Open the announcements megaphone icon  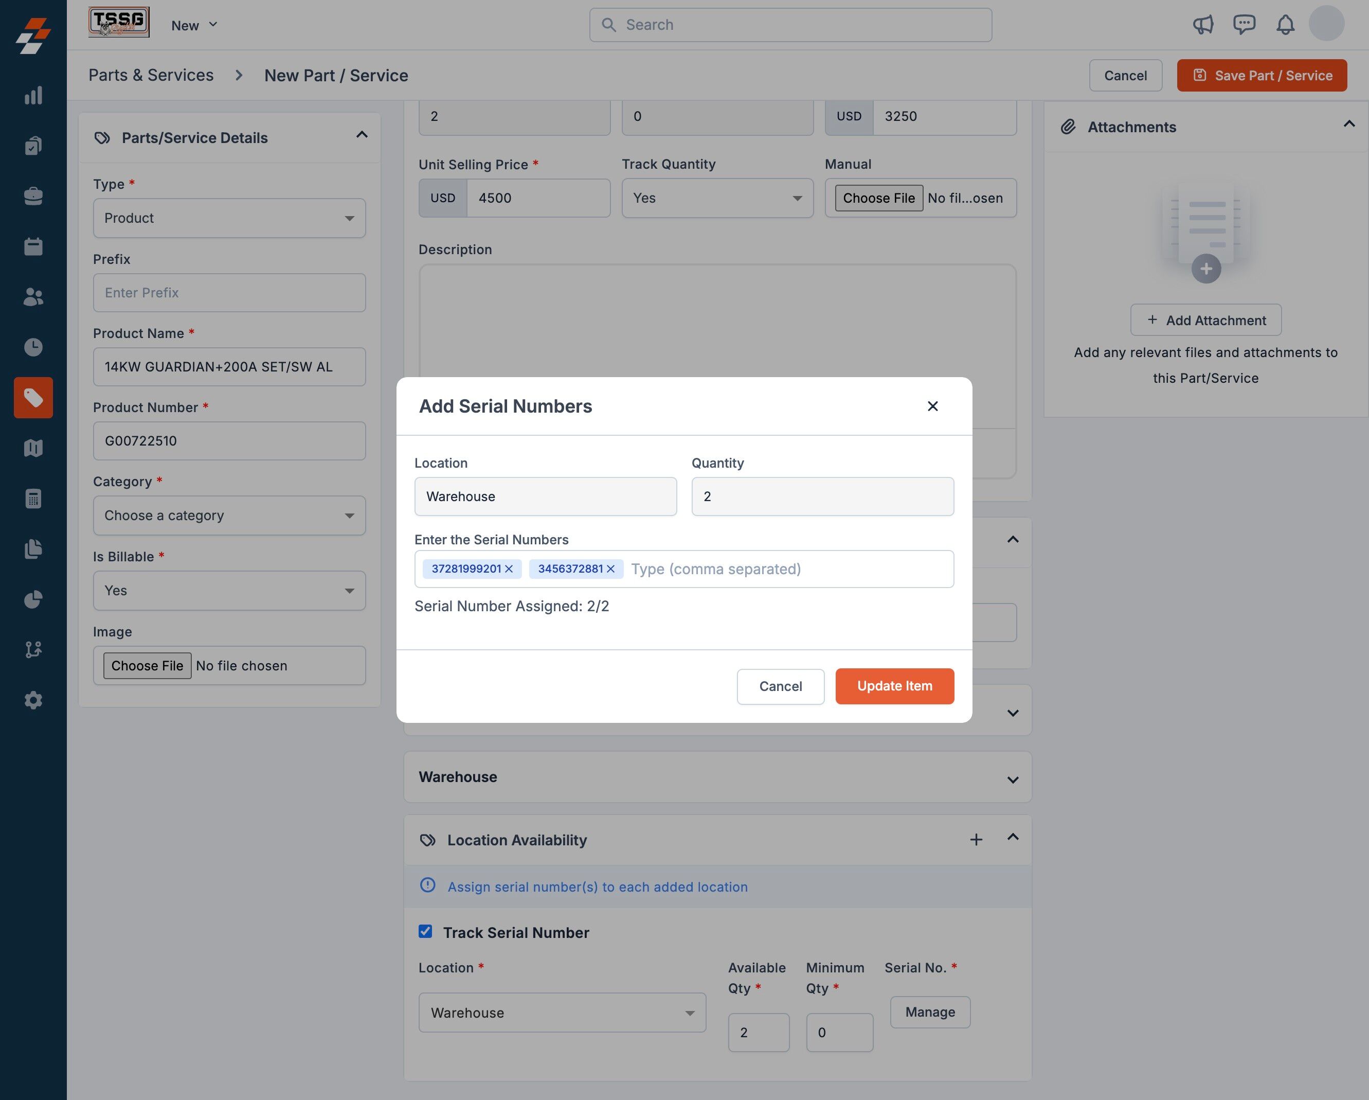tap(1203, 25)
